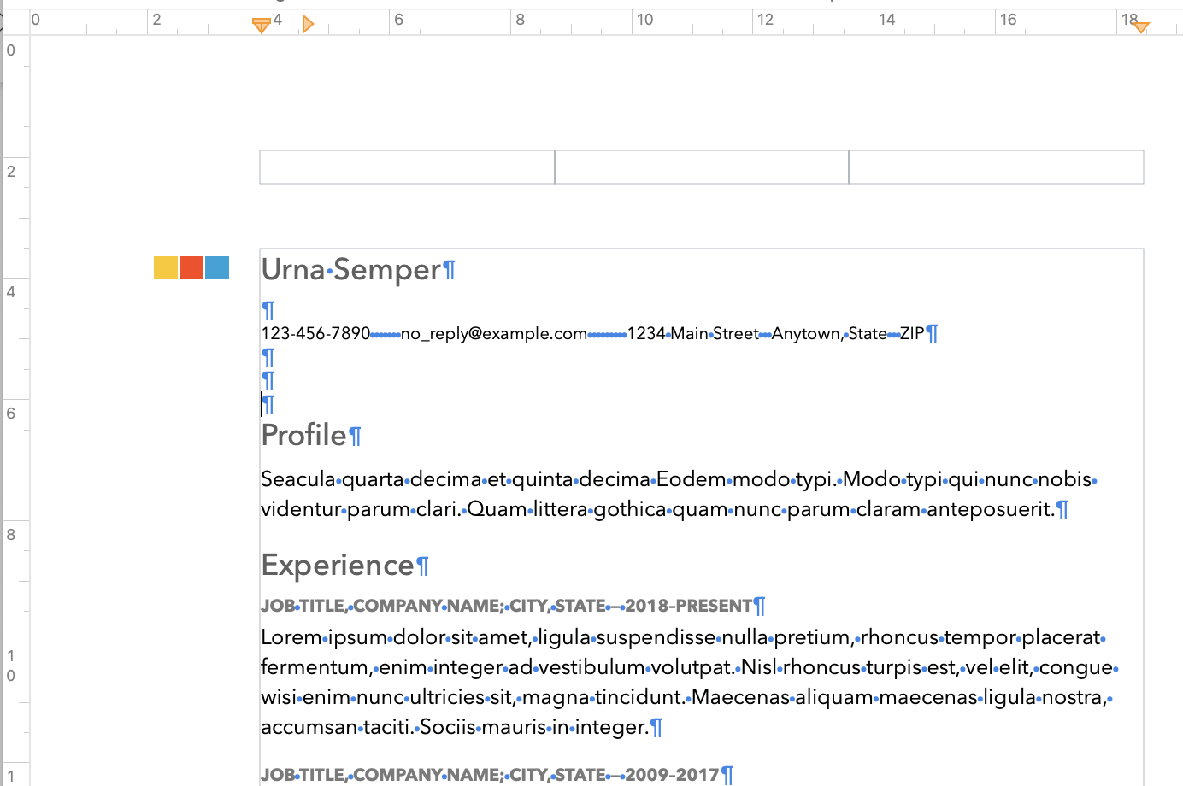Image resolution: width=1183 pixels, height=786 pixels.
Task: Click the word "tincidunt" in the experience paragraph
Action: (x=640, y=697)
